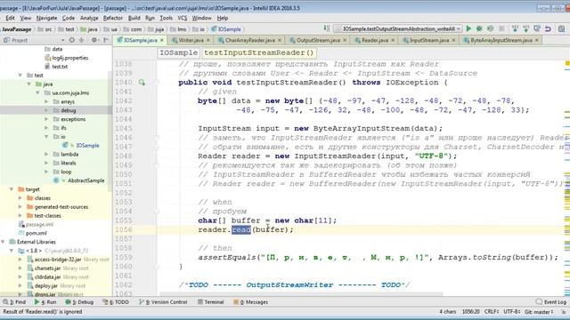Click the UTF-8 encoding status widget
The width and height of the screenshot is (570, 320).
coord(511,312)
